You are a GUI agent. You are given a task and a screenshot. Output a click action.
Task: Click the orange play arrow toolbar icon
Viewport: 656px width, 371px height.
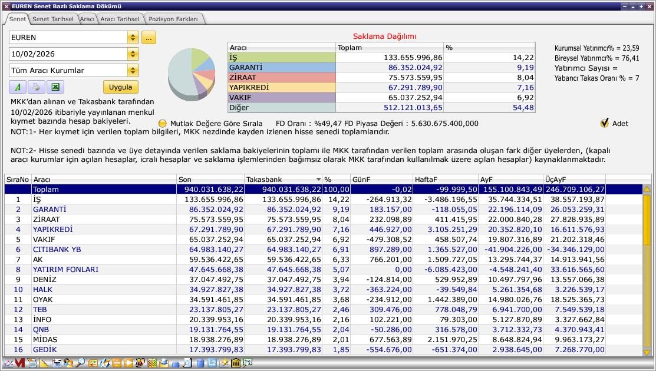click(128, 363)
